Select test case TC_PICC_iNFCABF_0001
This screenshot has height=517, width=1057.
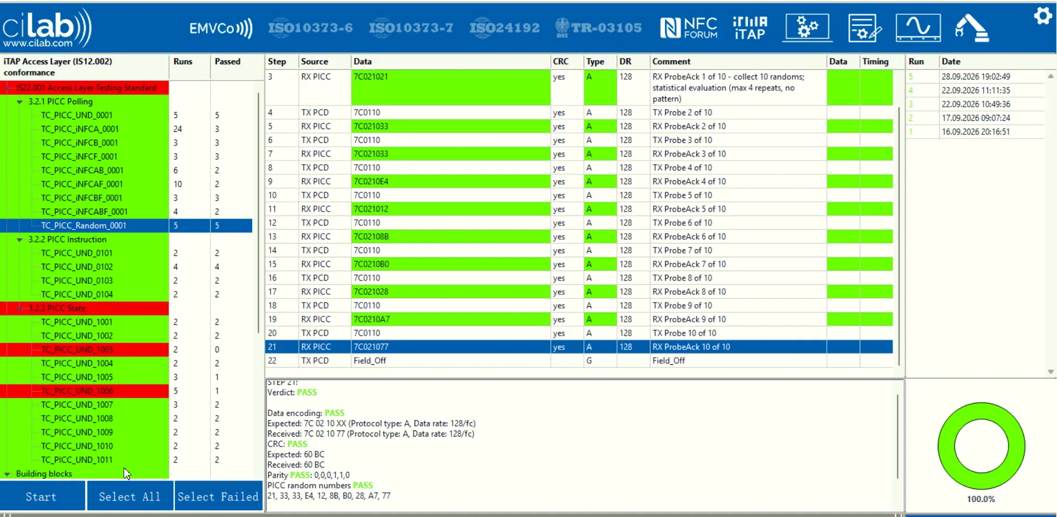84,212
